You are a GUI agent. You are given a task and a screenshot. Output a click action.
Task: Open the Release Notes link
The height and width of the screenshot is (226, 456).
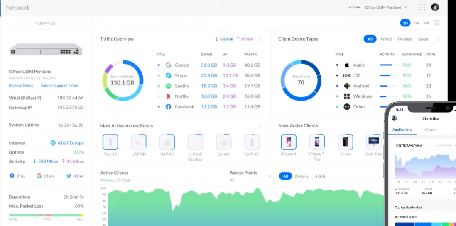21,85
